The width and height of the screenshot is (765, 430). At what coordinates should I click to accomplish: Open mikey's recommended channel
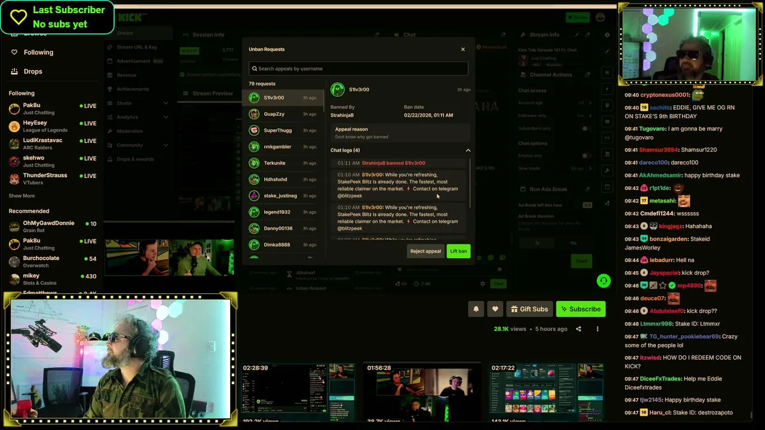coord(53,279)
